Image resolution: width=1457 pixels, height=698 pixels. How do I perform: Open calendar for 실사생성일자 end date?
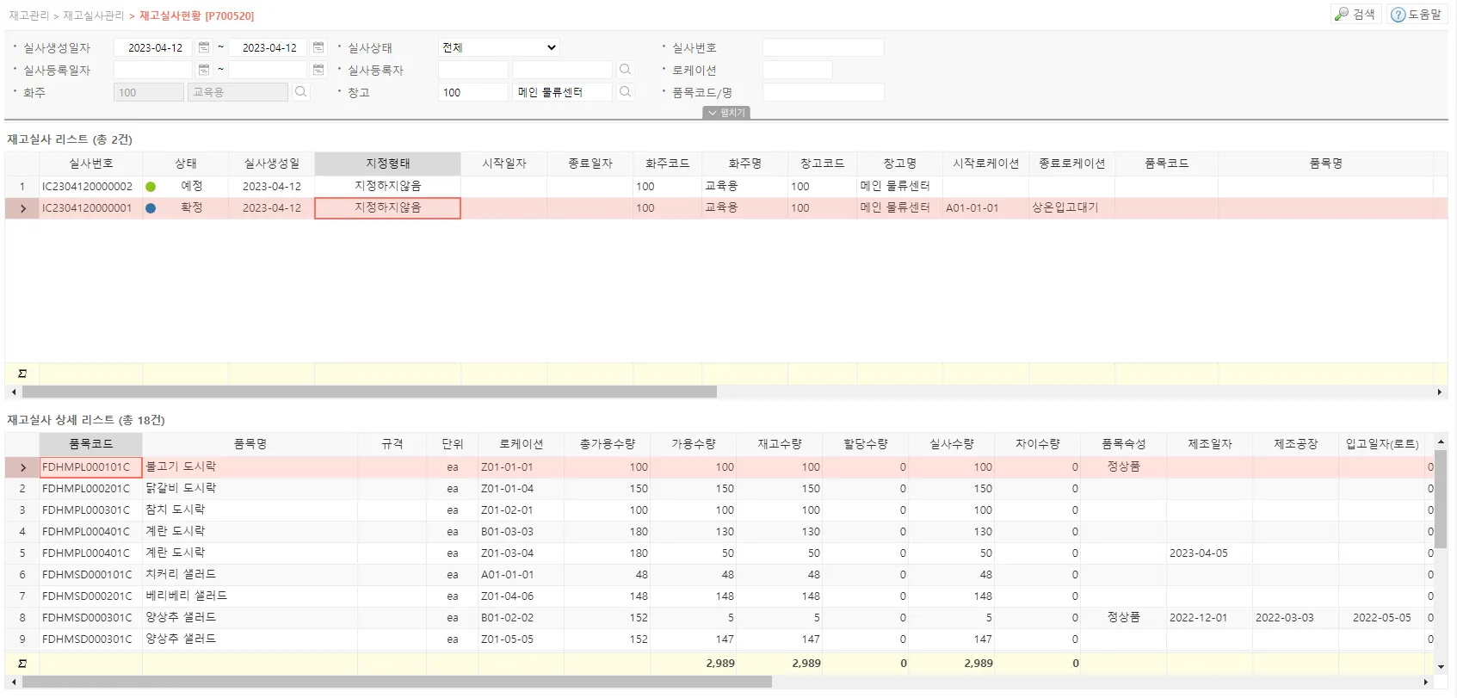point(318,47)
